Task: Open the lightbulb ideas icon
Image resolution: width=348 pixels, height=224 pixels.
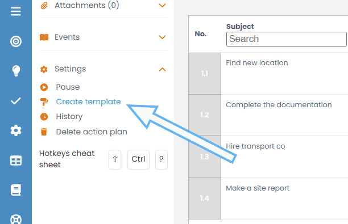Action: point(16,71)
